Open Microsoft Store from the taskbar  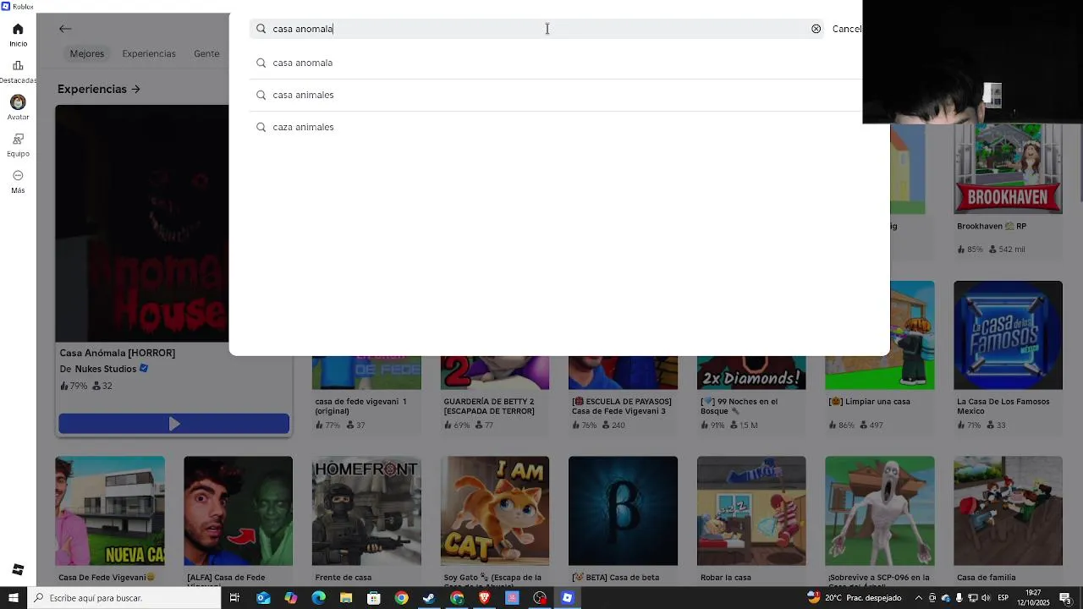point(374,598)
